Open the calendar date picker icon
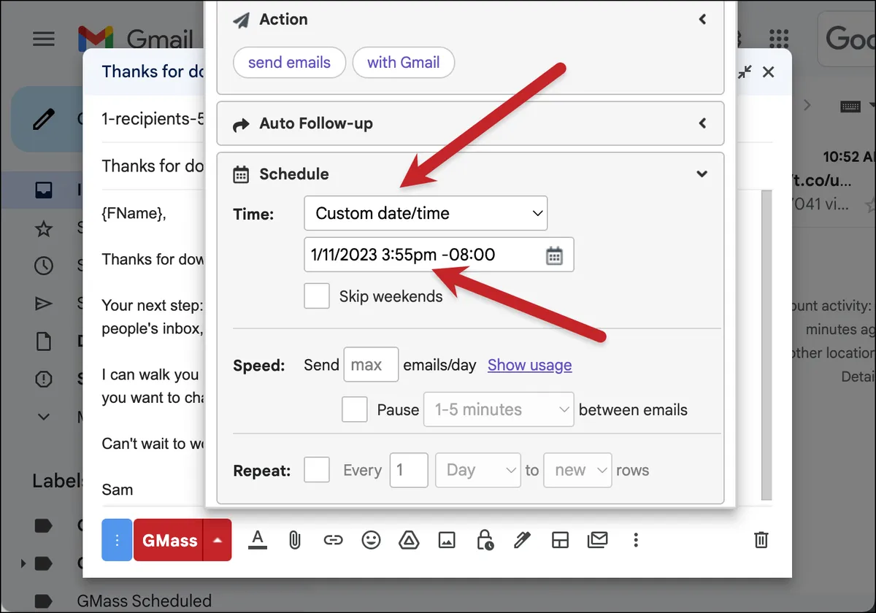The image size is (876, 613). pos(555,255)
